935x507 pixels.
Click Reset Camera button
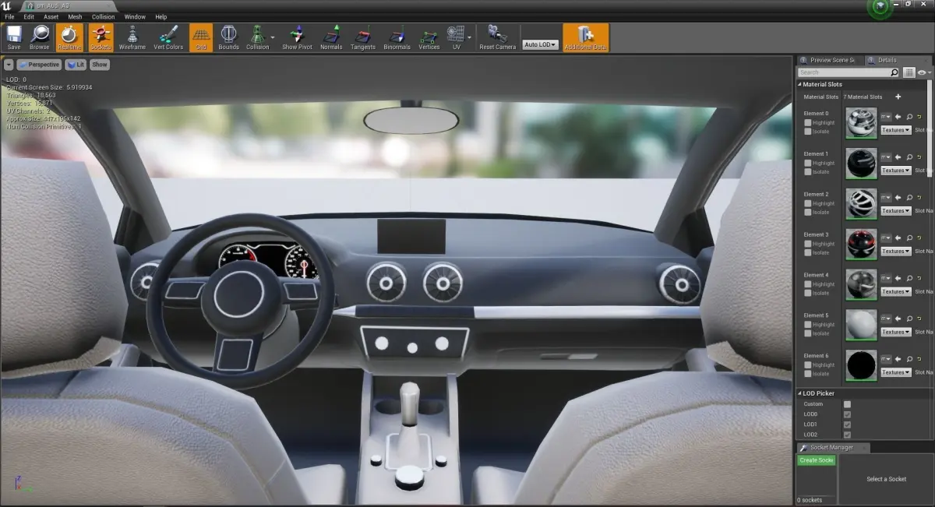(x=497, y=37)
